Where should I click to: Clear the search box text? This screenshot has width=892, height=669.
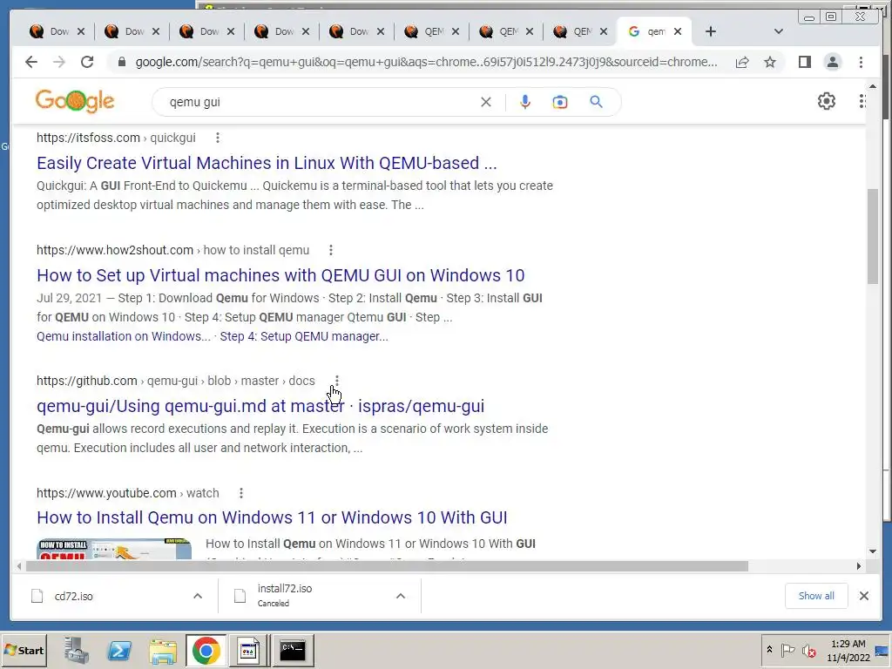point(486,102)
